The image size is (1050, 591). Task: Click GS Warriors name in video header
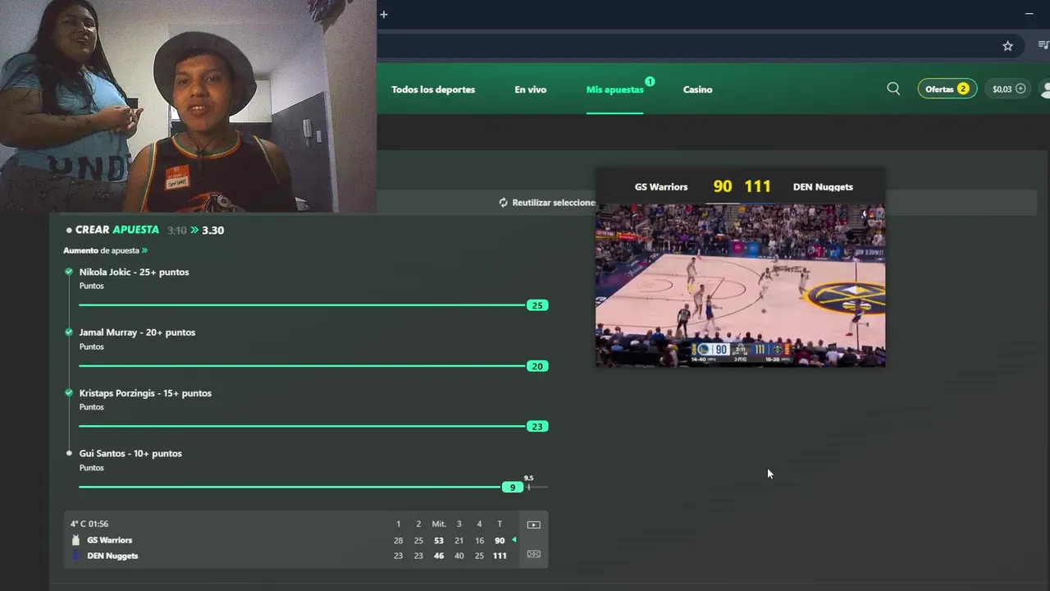[x=661, y=186]
